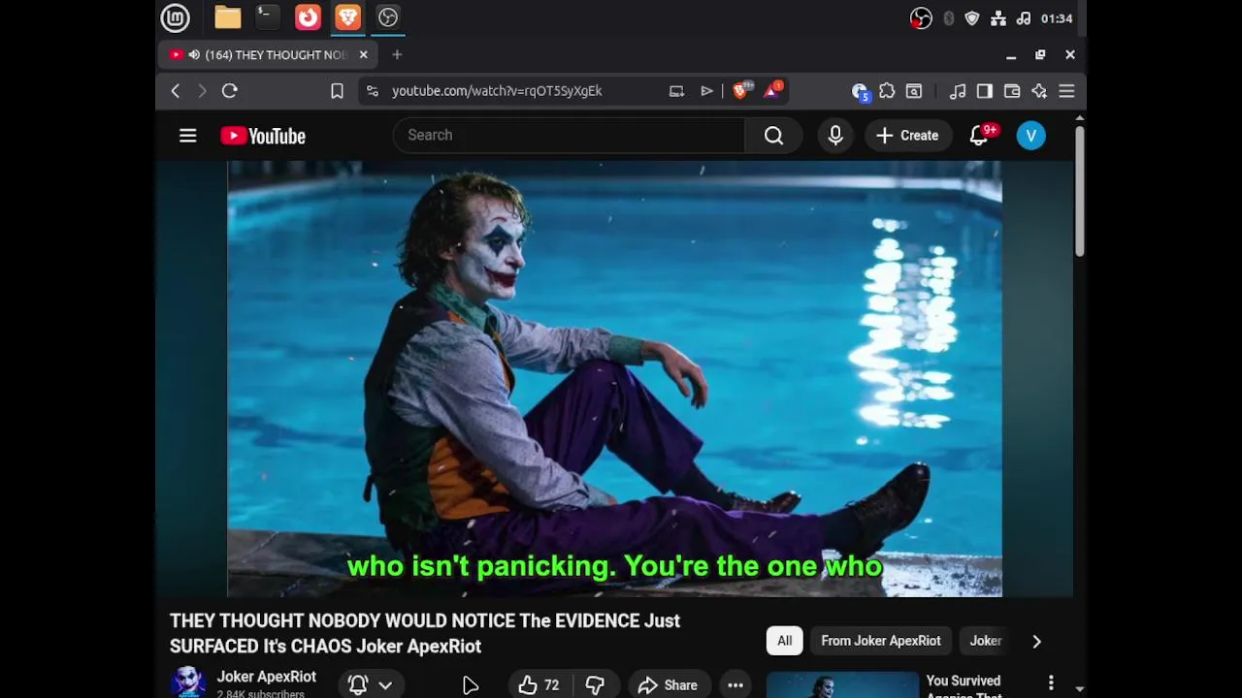The image size is (1242, 698).
Task: Select the partially visible Joker chip
Action: (986, 641)
